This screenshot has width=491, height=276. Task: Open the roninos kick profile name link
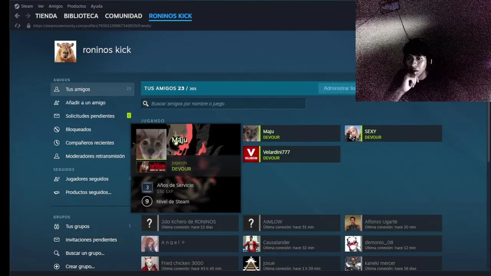pyautogui.click(x=107, y=50)
